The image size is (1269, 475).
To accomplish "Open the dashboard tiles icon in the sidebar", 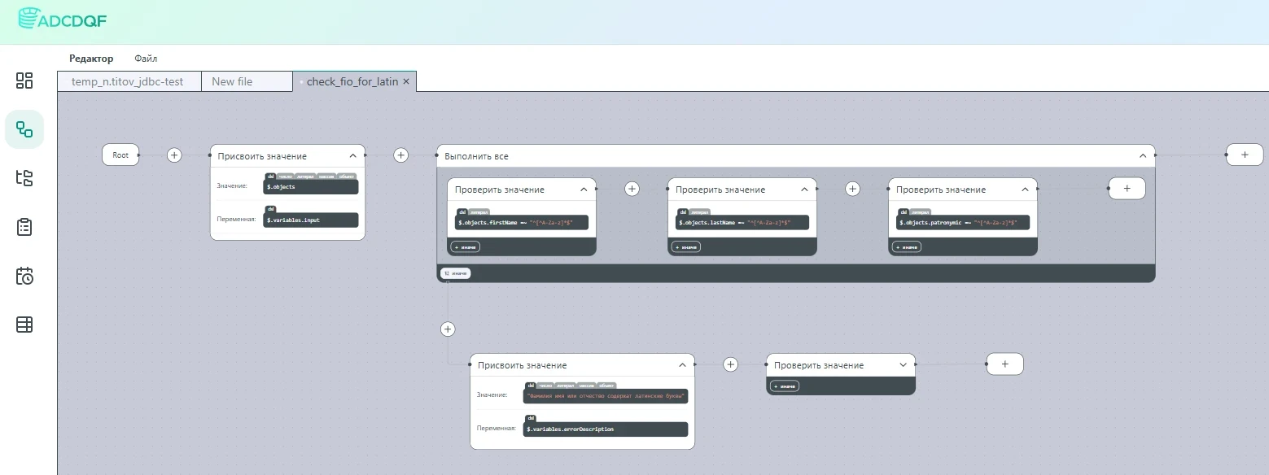I will [24, 81].
